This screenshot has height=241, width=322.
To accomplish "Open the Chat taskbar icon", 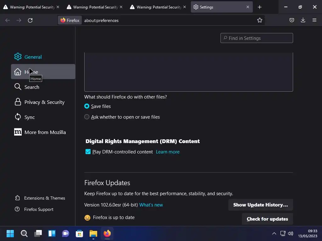I will coord(65,233).
